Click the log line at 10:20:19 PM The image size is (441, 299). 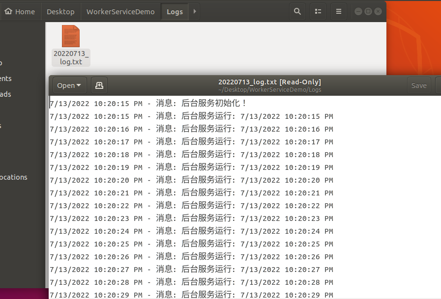(x=191, y=167)
